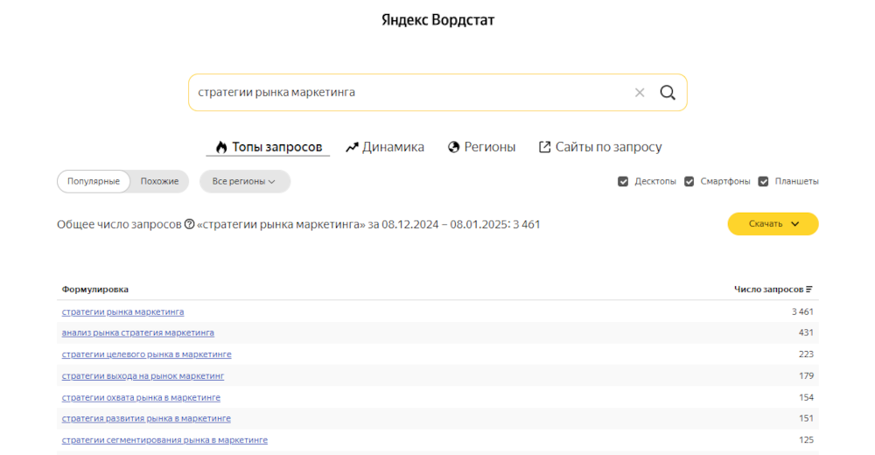Open link стратегии охвата рынка в маркетинге
Viewport: 875px width, 455px height.
141,397
